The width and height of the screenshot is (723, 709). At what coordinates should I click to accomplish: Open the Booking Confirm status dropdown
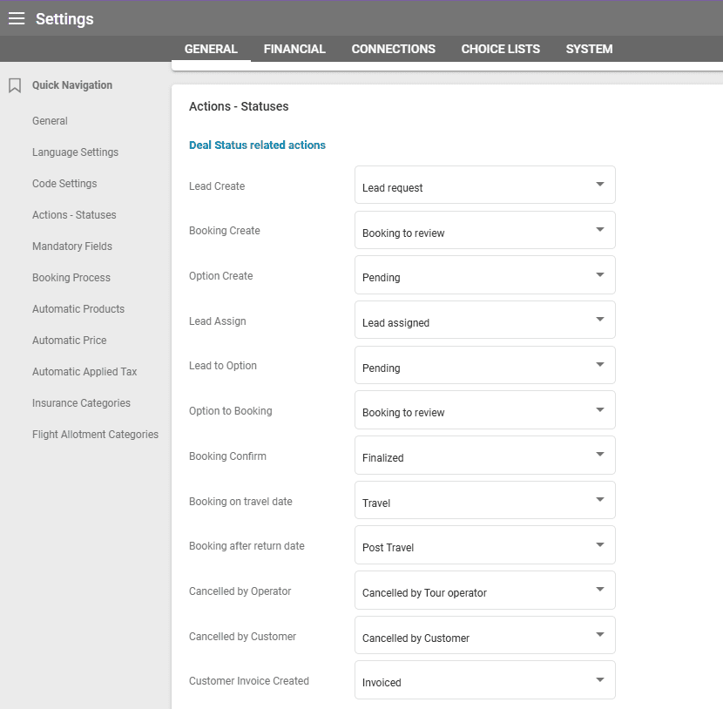point(484,456)
